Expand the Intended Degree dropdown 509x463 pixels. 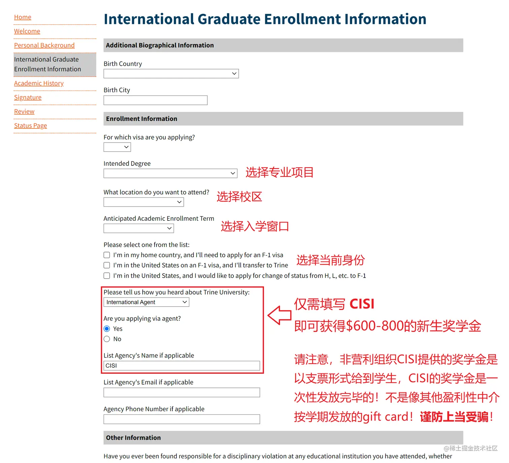coord(170,173)
